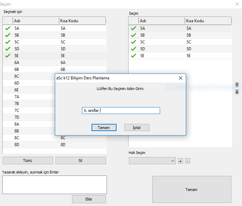Select row 6B in left list
242x206 pixels.
(54, 69)
